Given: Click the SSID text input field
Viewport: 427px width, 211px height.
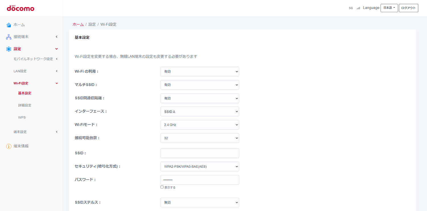Looking at the screenshot, I should 200,153.
